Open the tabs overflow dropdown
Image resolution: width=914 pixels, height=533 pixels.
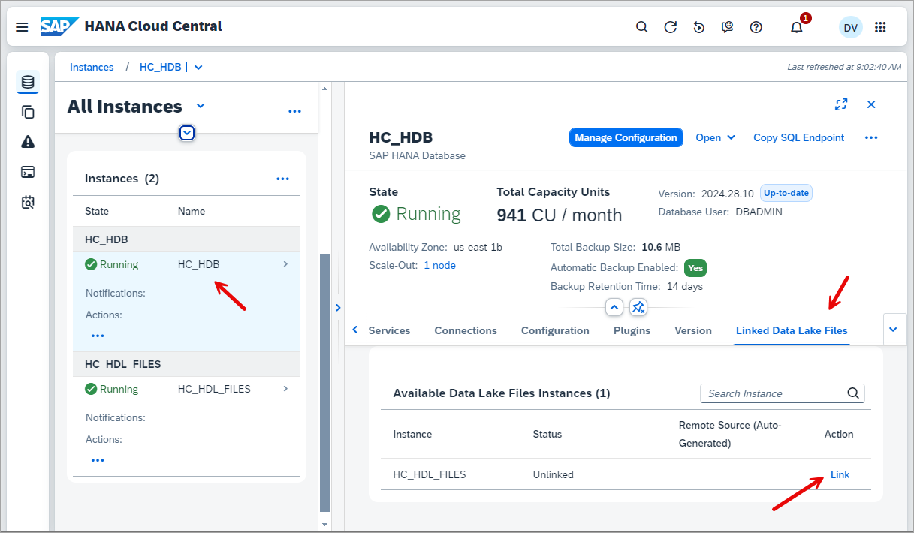click(894, 330)
